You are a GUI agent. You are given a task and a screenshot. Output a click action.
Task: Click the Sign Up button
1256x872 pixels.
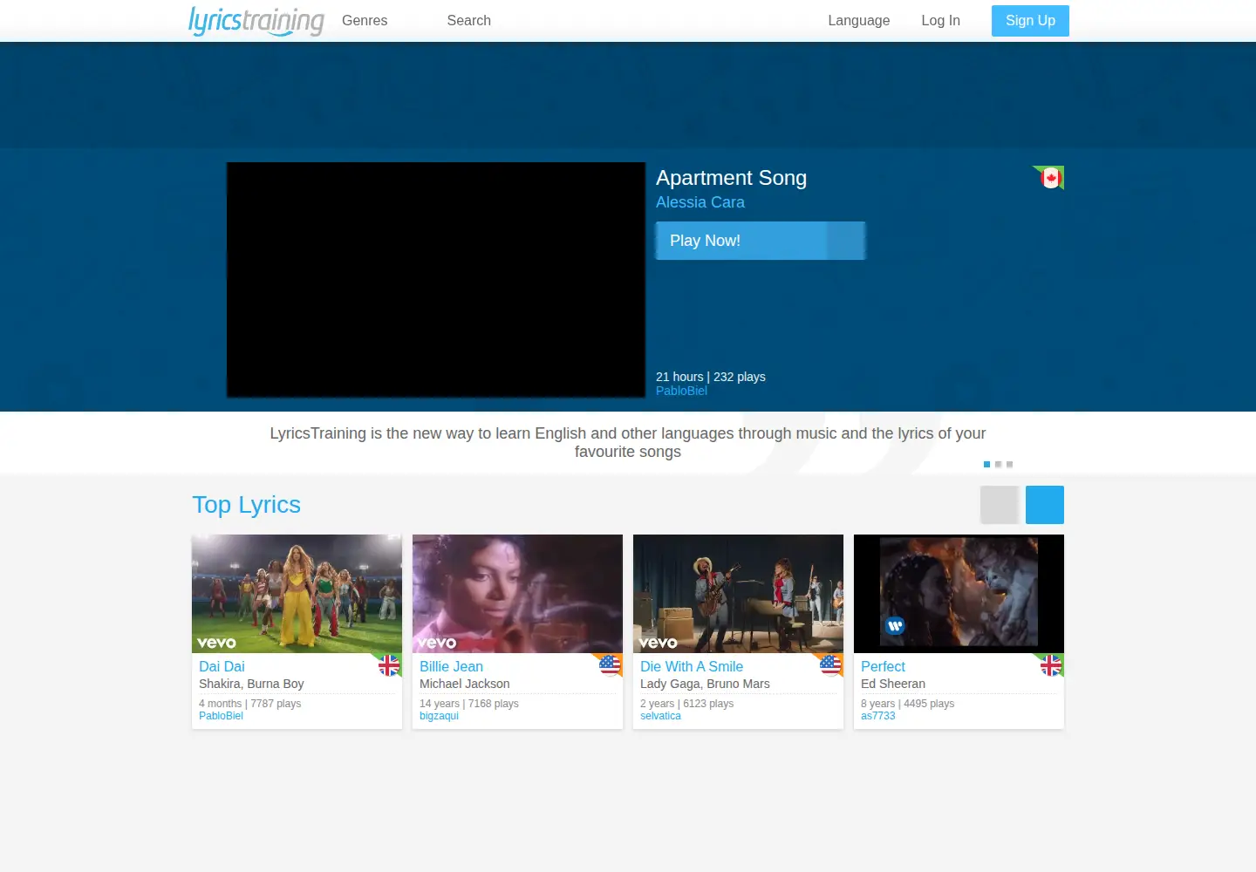pos(1030,21)
